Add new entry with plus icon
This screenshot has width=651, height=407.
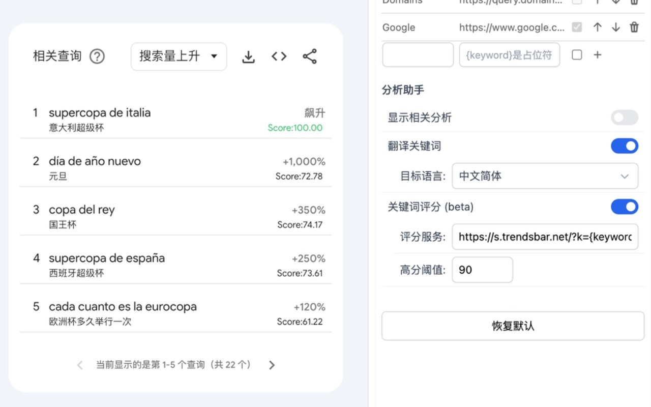[598, 55]
